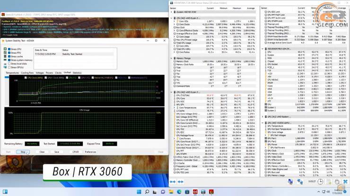Open File Explorer from taskbar

(171, 192)
